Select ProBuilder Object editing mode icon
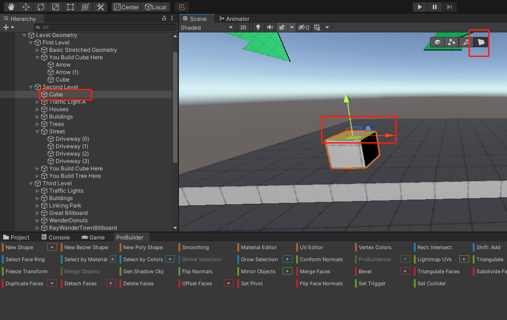507x320 pixels. [437, 43]
